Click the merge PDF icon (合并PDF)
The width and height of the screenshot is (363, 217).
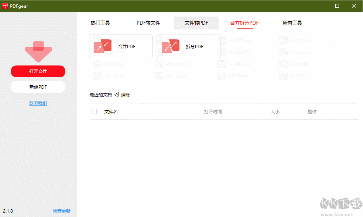click(x=103, y=46)
